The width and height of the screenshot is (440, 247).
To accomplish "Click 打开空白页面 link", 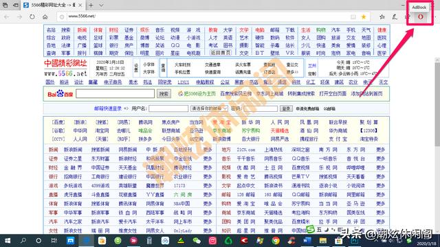I will point(333,94).
